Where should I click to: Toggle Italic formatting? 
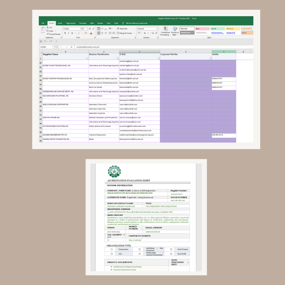click(69, 33)
